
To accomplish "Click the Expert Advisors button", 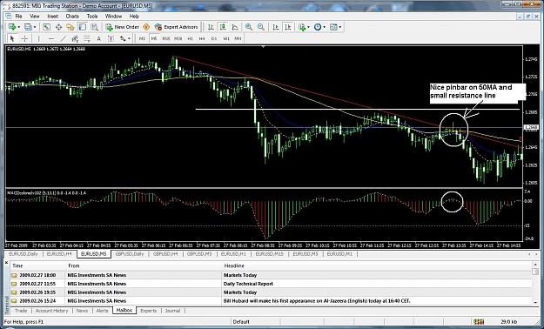I will pos(176,27).
